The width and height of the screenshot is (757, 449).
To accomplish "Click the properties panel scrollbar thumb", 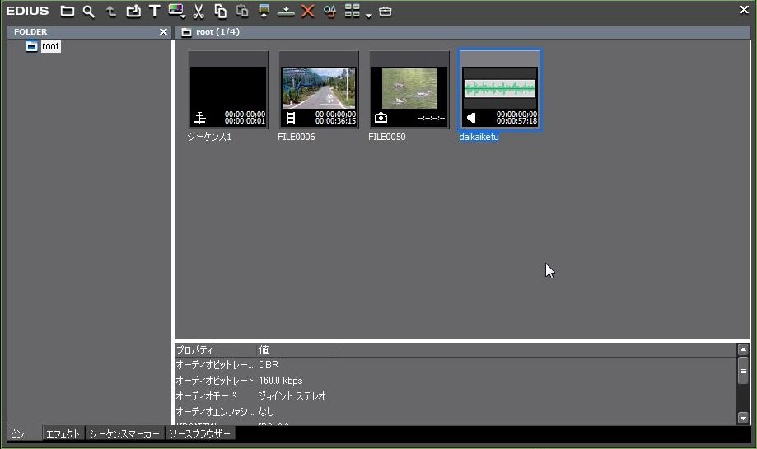I will (x=743, y=371).
